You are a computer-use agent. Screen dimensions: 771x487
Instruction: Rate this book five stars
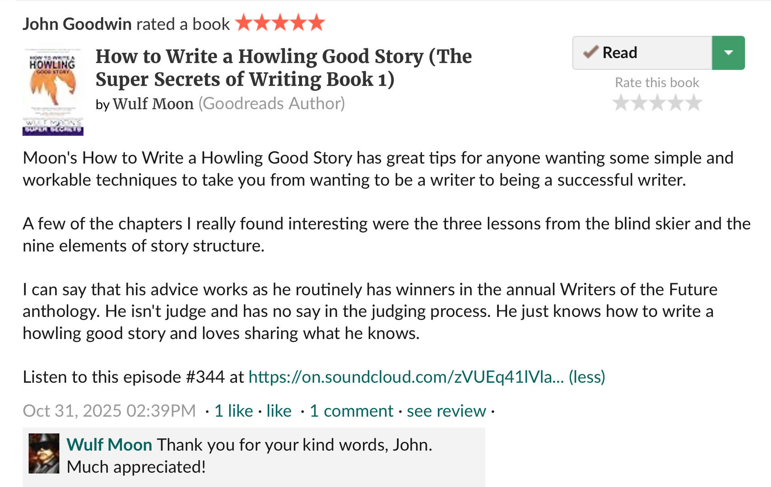(694, 103)
